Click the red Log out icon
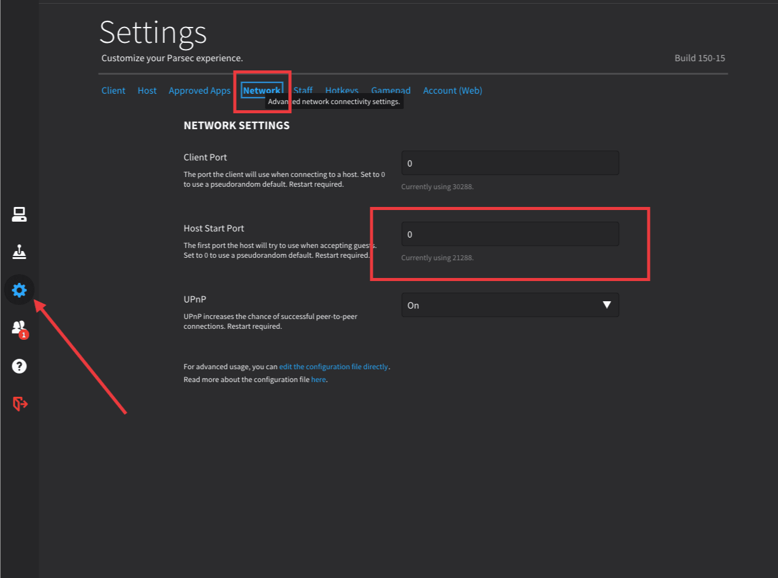This screenshot has height=578, width=778. (20, 403)
